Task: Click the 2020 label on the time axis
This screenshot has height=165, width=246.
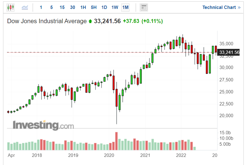Action: [x=109, y=155]
